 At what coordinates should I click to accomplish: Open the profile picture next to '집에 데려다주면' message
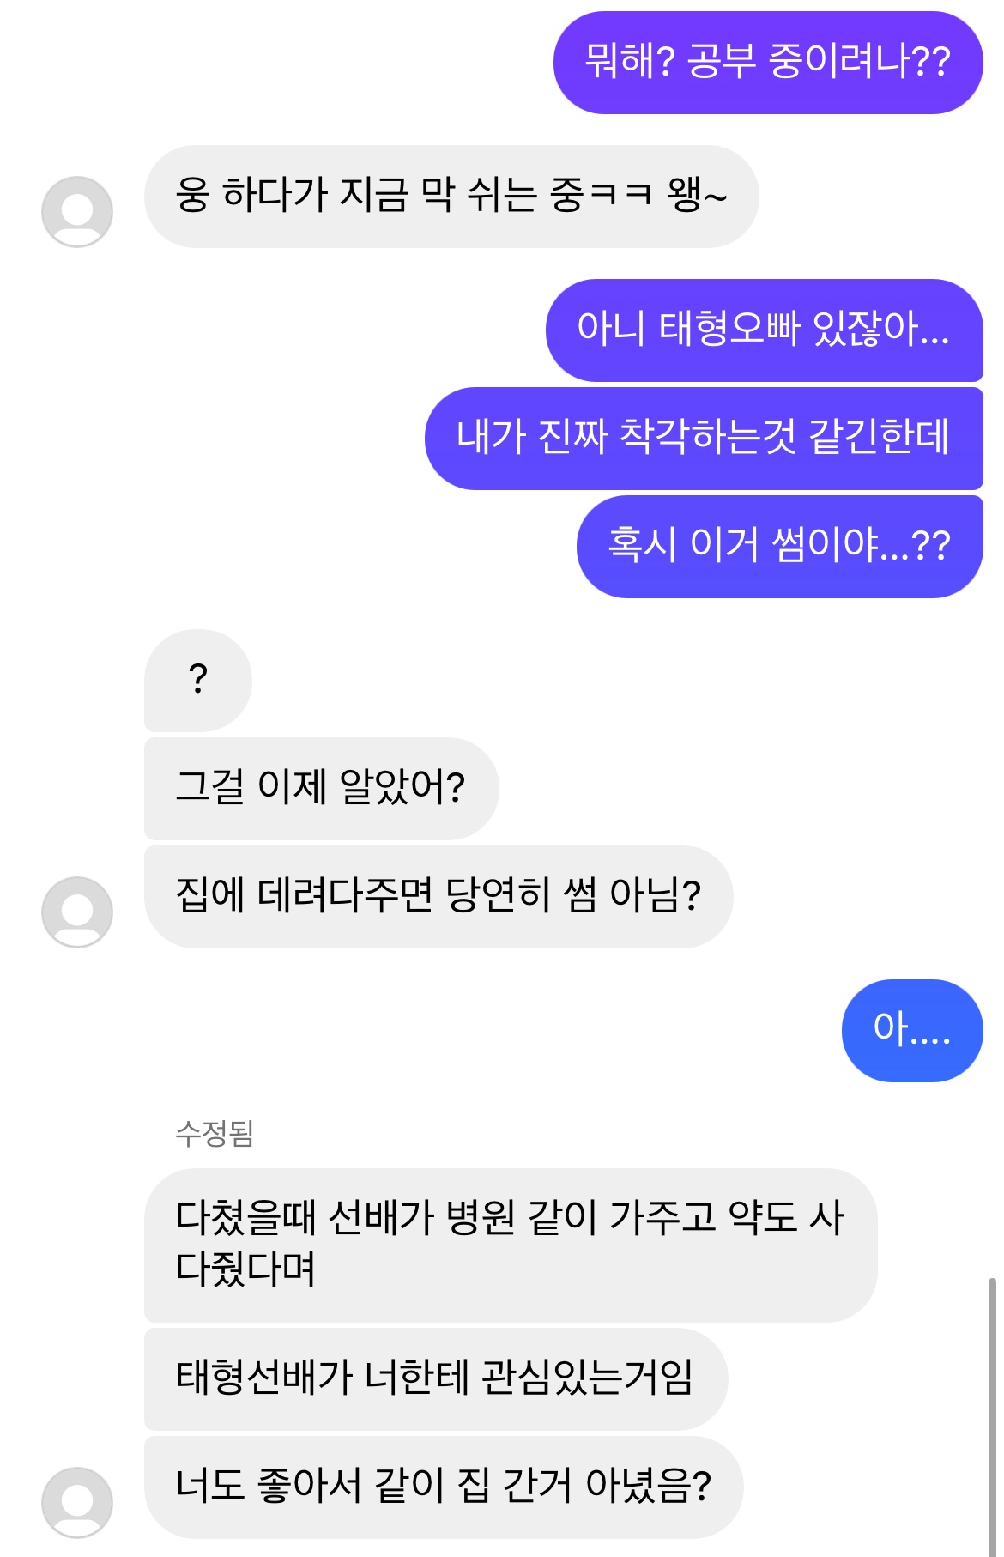[77, 912]
